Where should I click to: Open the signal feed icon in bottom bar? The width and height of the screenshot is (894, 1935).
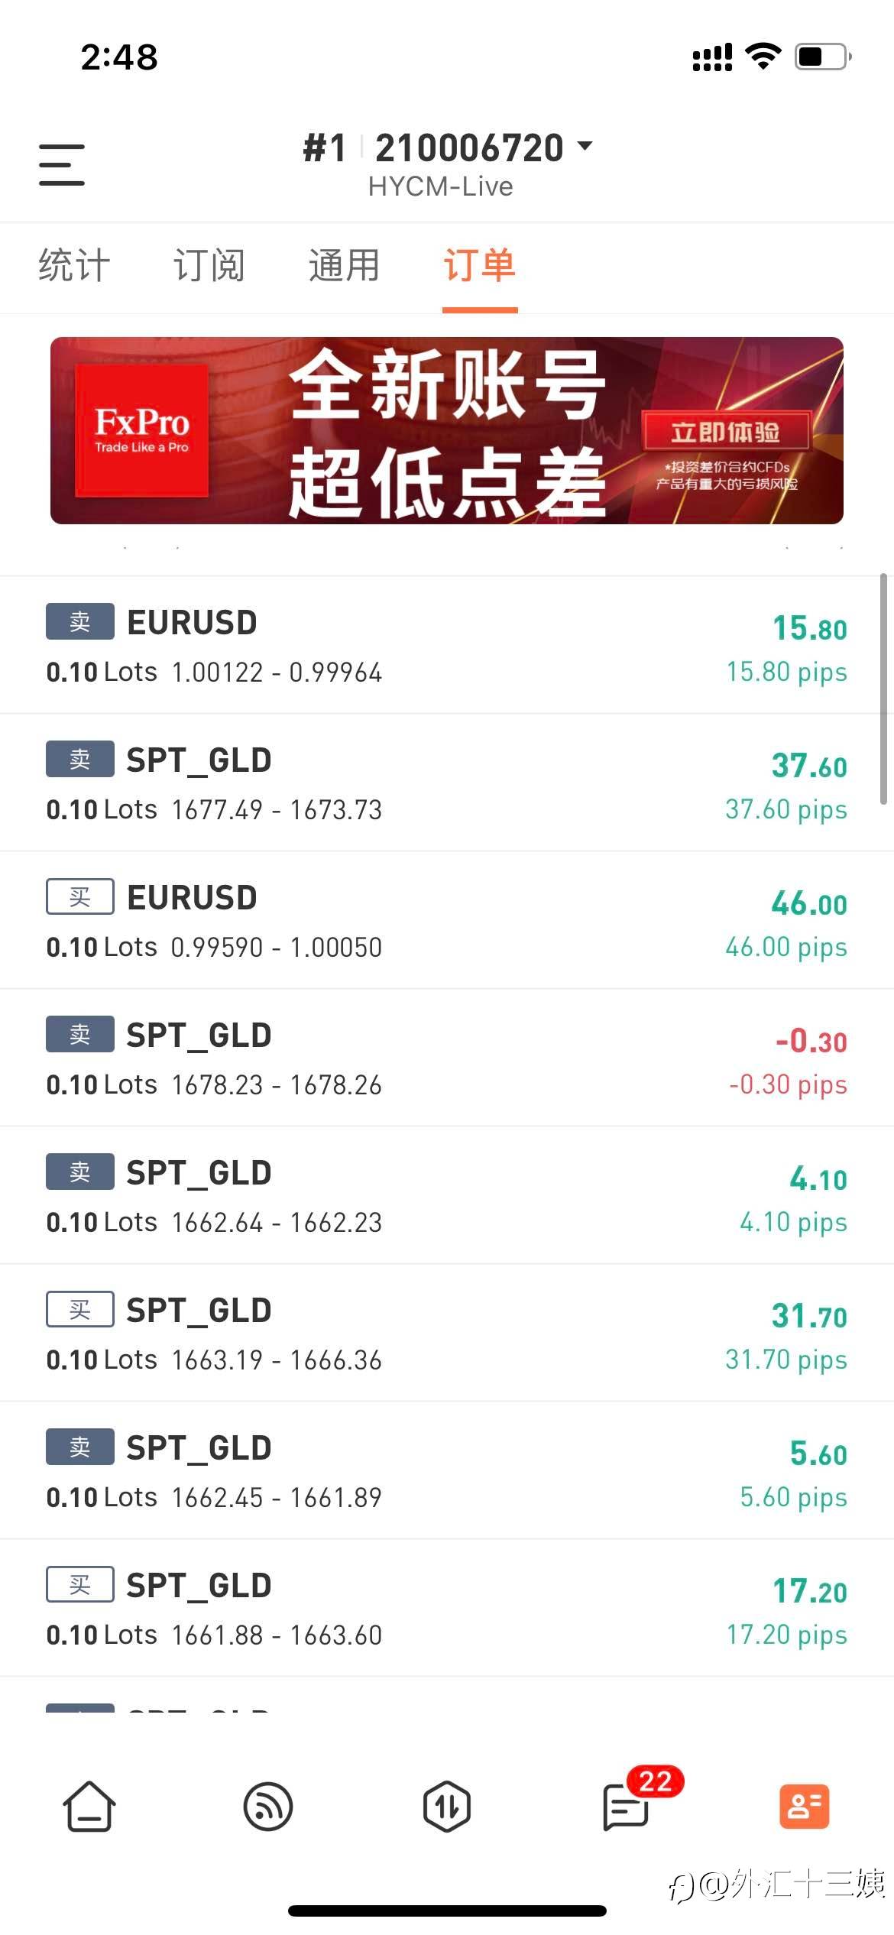pos(267,1807)
